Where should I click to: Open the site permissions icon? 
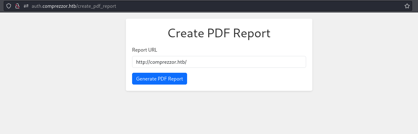tap(26, 6)
